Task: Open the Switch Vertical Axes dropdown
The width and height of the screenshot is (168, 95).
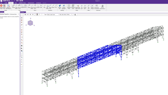Action: pos(102,7)
